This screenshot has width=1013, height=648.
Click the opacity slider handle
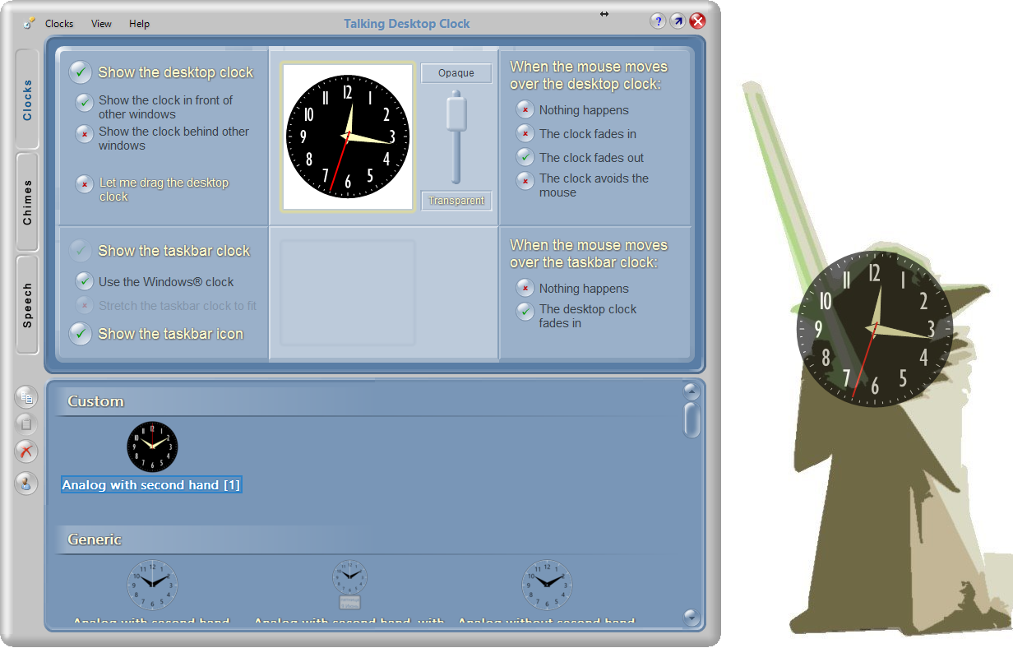tap(456, 113)
